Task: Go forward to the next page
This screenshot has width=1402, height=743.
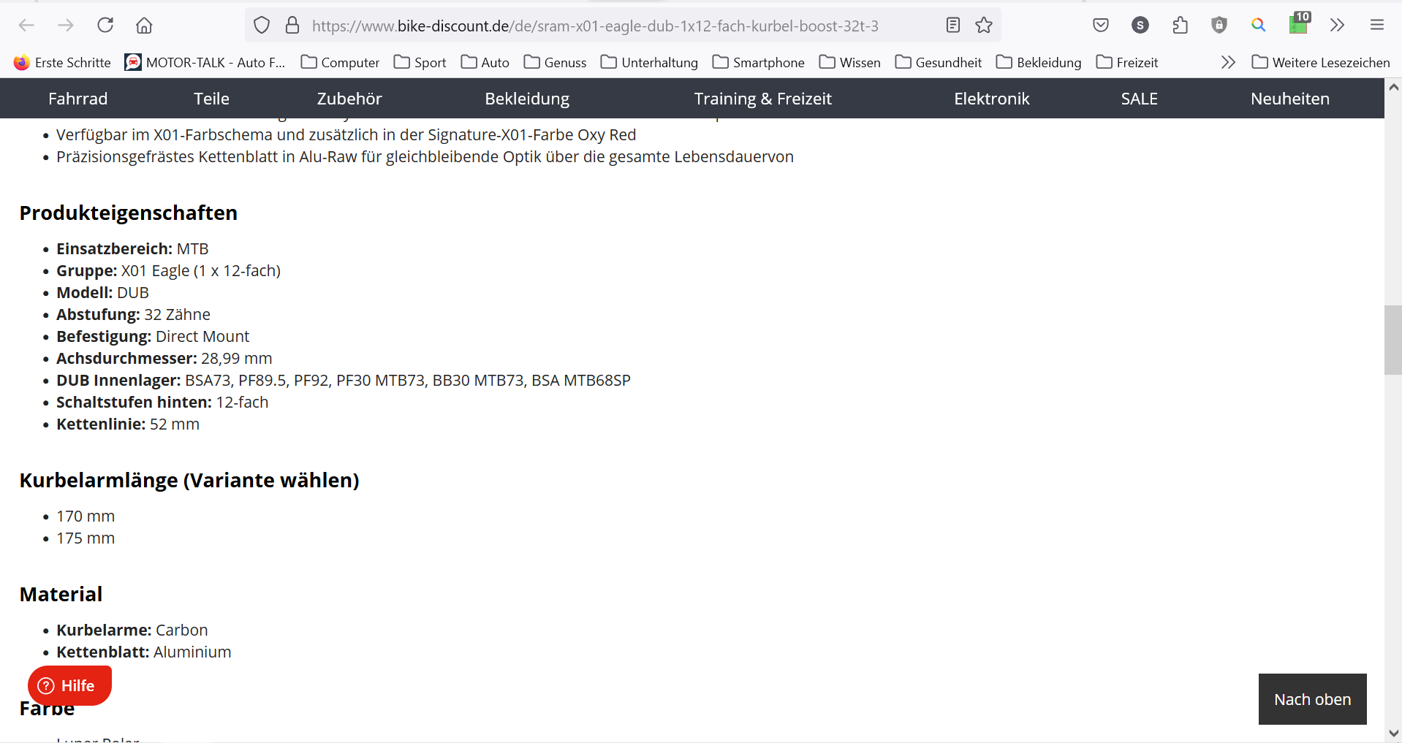Action: [x=66, y=26]
